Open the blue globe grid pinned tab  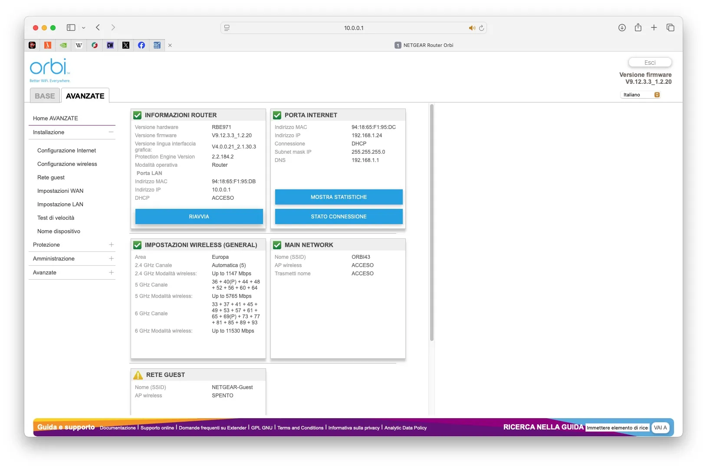(x=157, y=45)
